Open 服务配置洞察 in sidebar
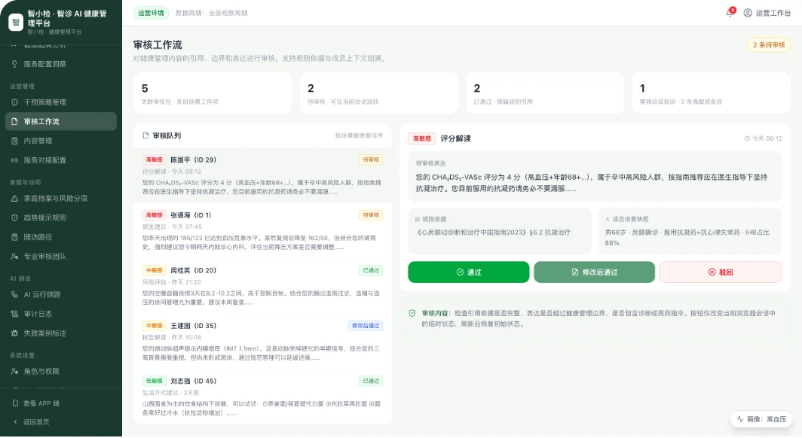802x438 pixels. pos(61,64)
